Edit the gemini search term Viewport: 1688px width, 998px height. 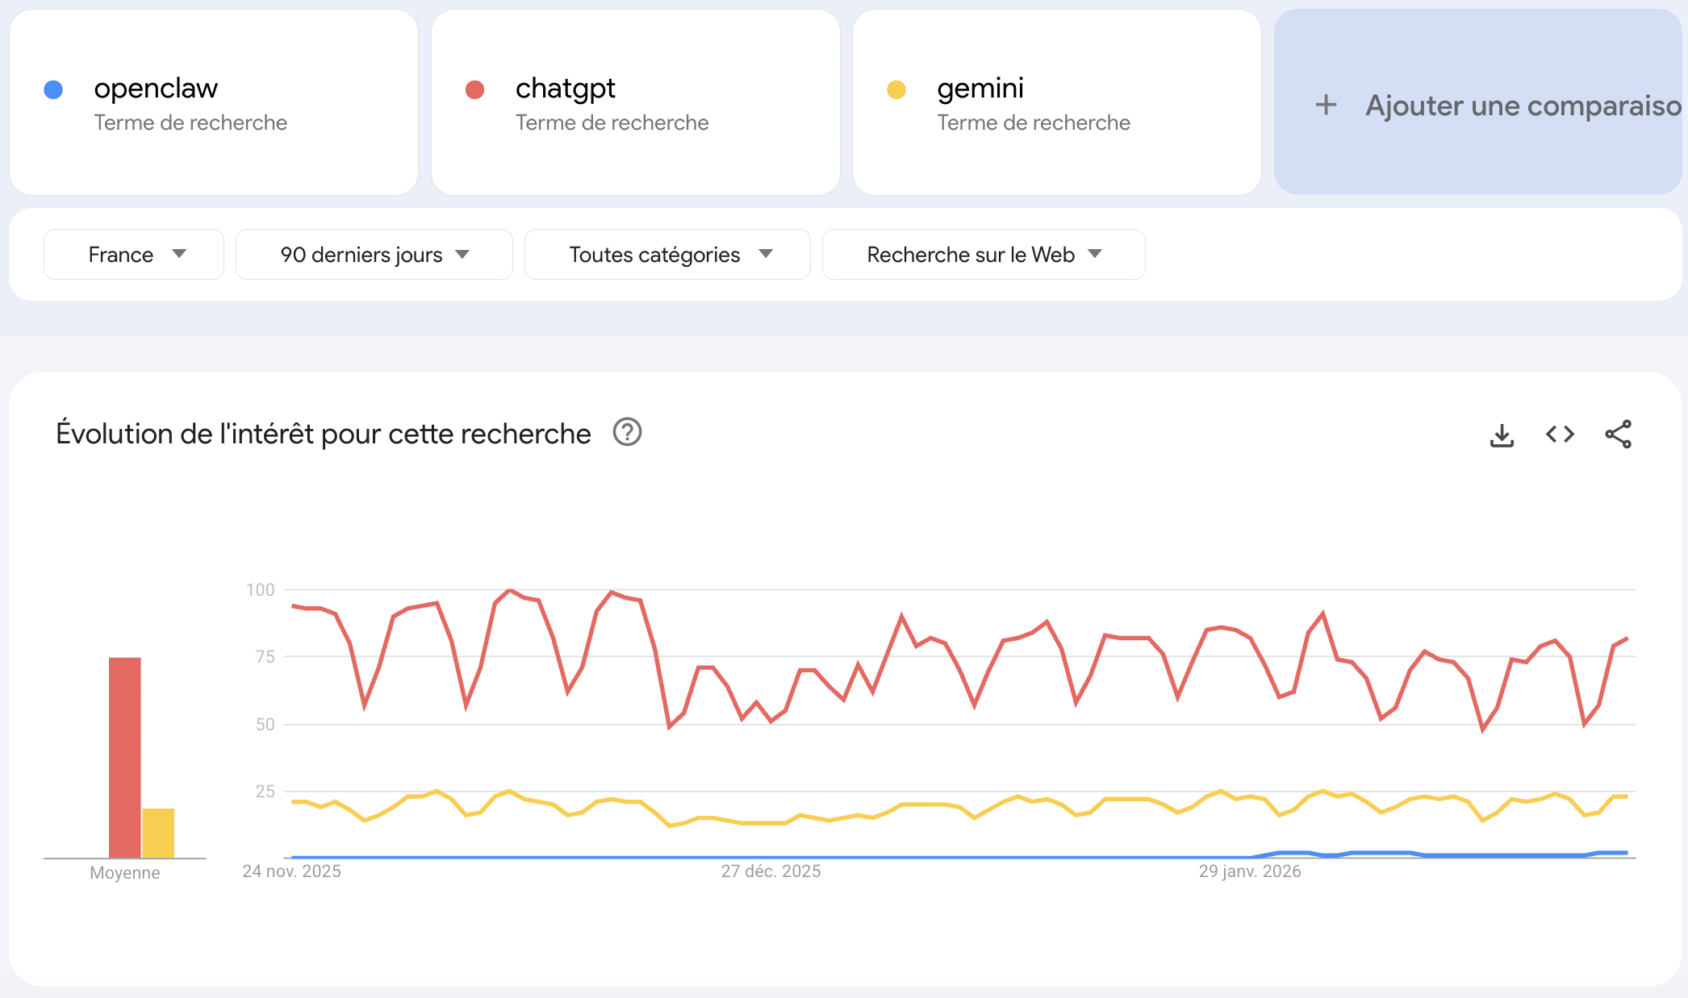click(x=980, y=88)
